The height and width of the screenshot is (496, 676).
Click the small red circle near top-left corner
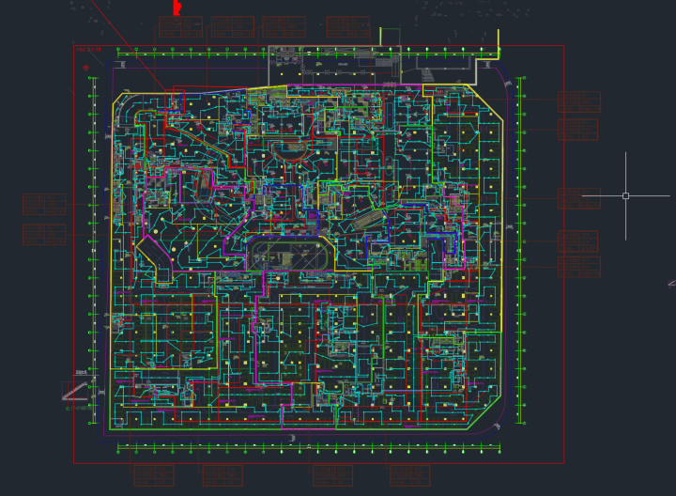click(x=85, y=69)
